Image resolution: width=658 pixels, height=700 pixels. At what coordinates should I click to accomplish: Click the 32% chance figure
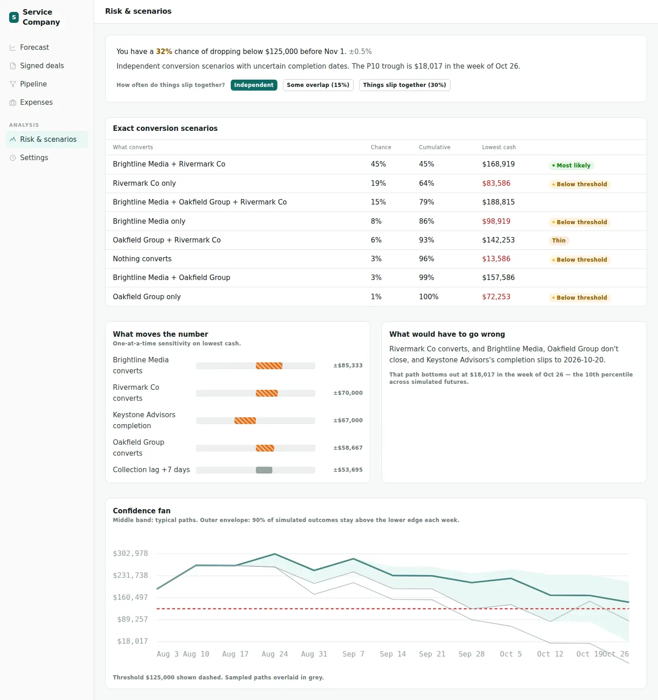click(x=164, y=52)
